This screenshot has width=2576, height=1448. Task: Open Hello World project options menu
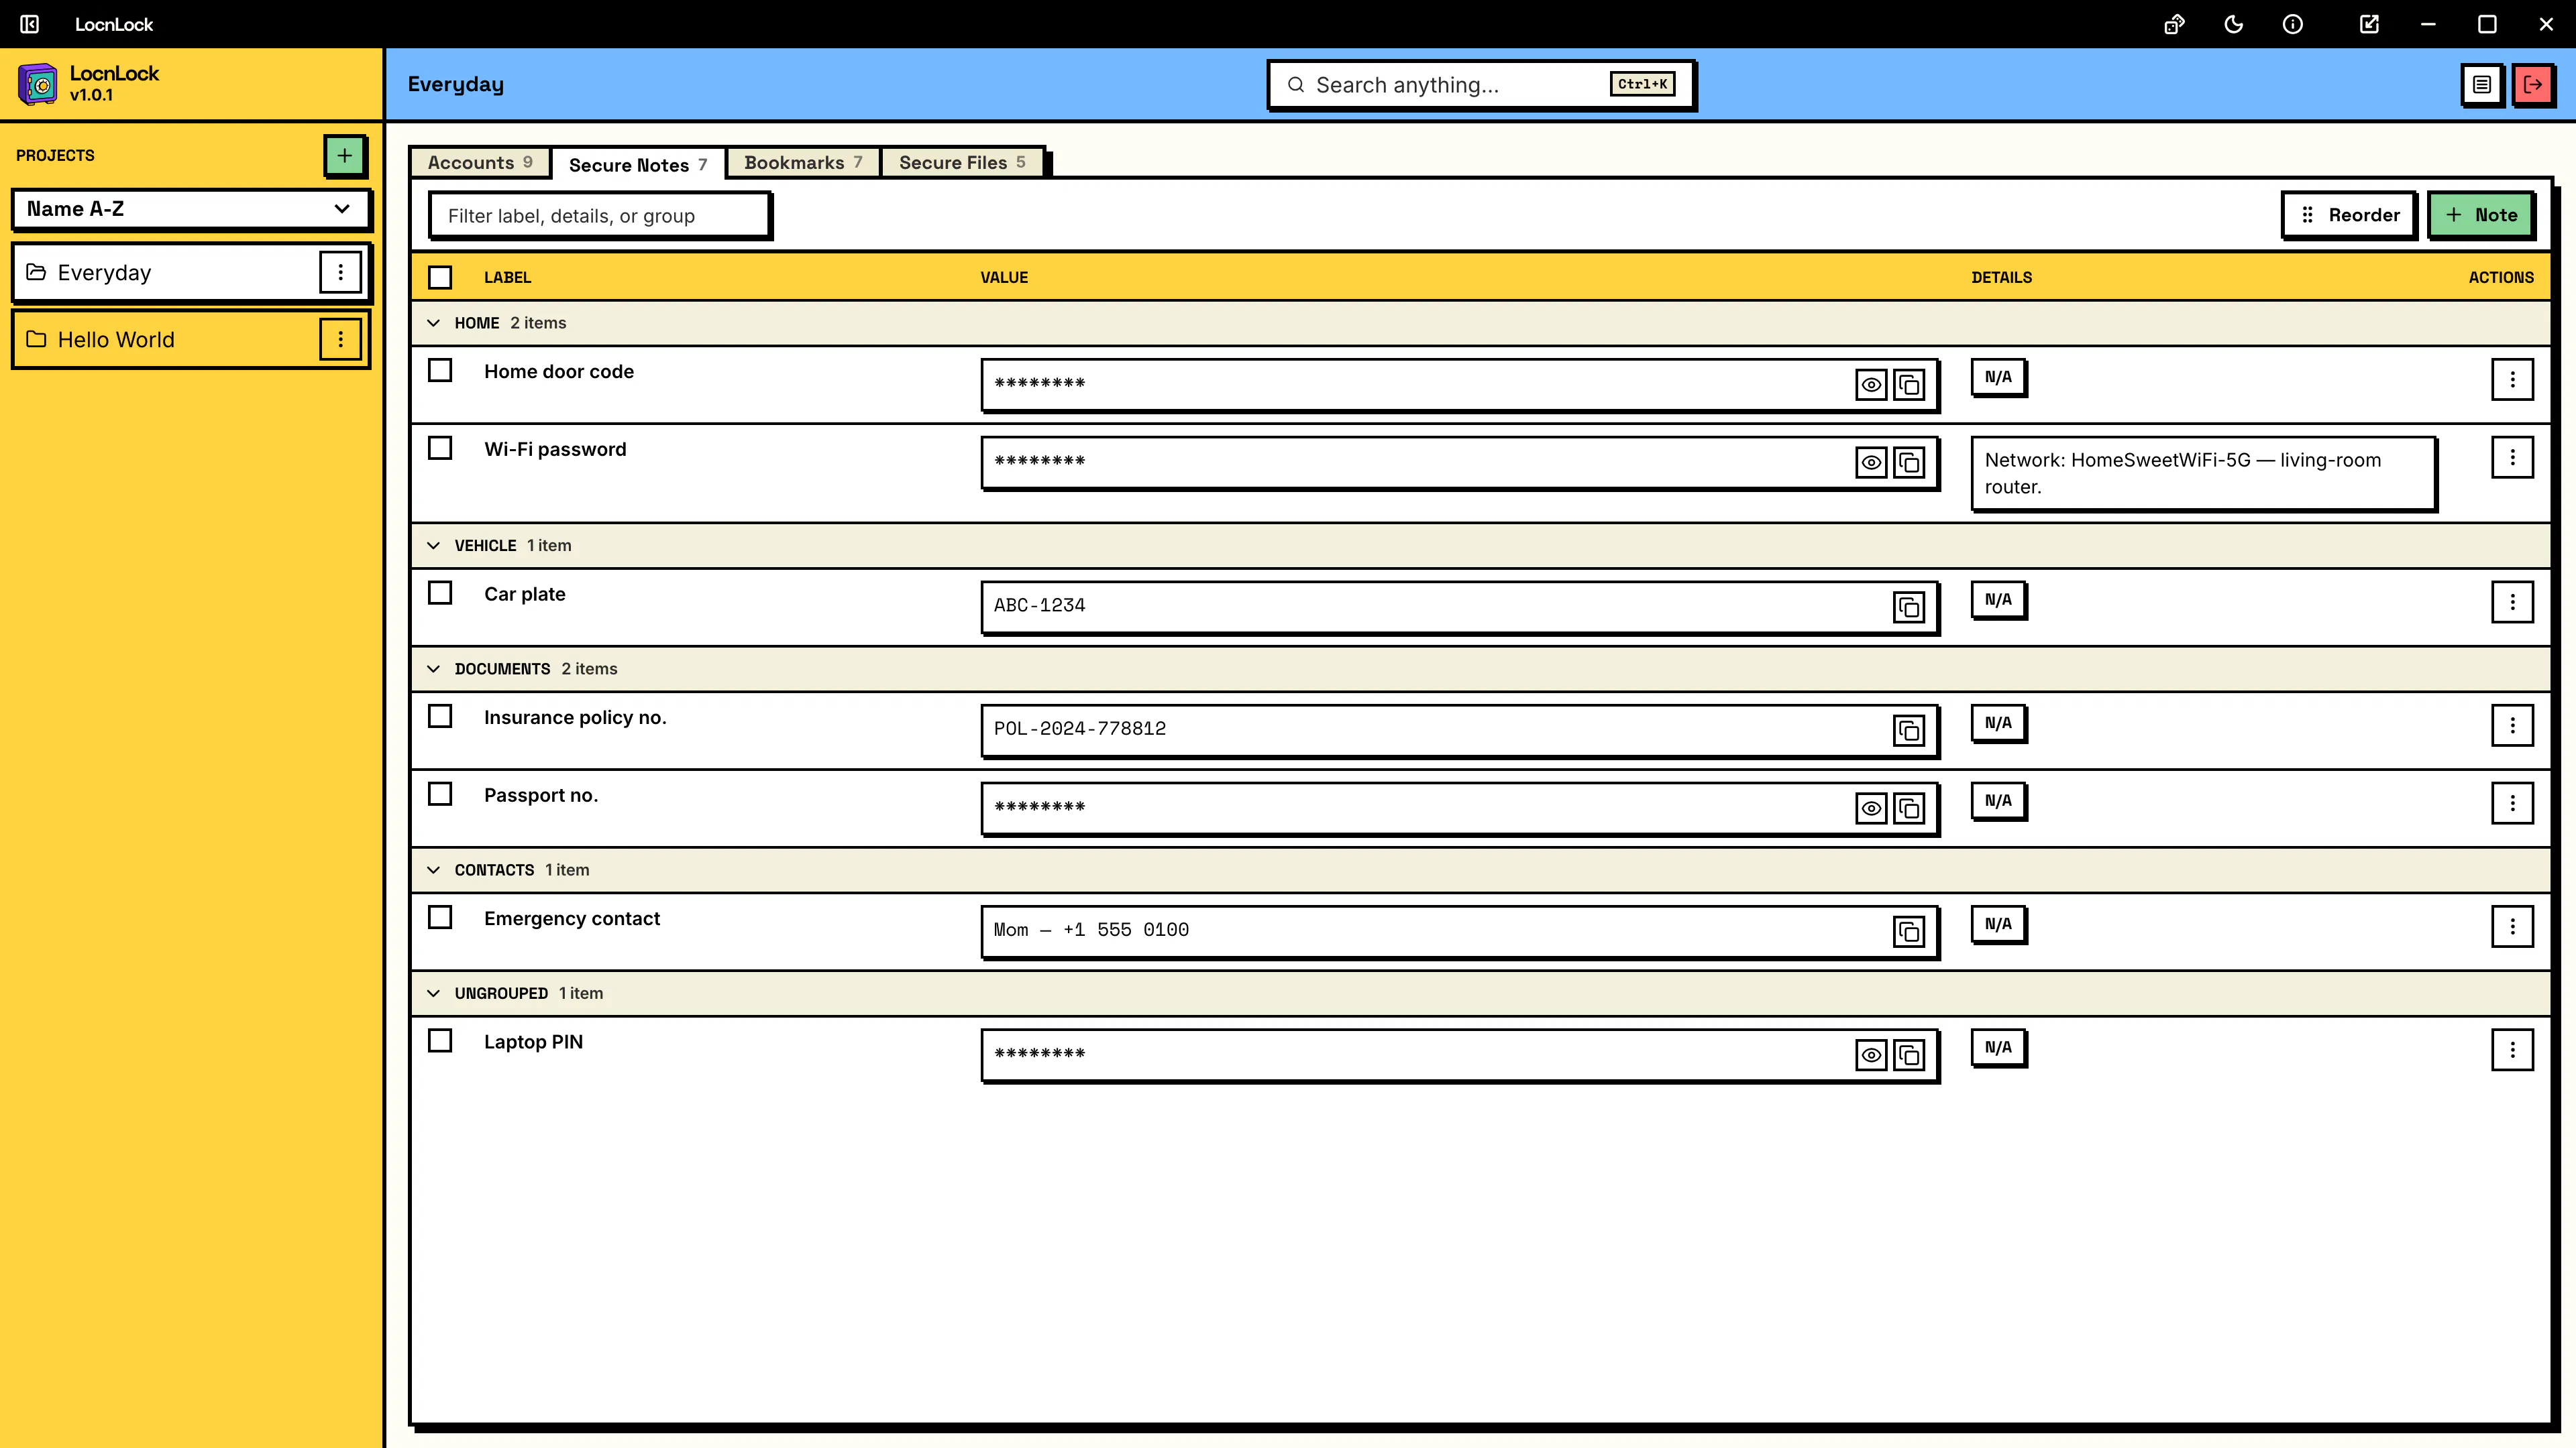click(x=340, y=340)
